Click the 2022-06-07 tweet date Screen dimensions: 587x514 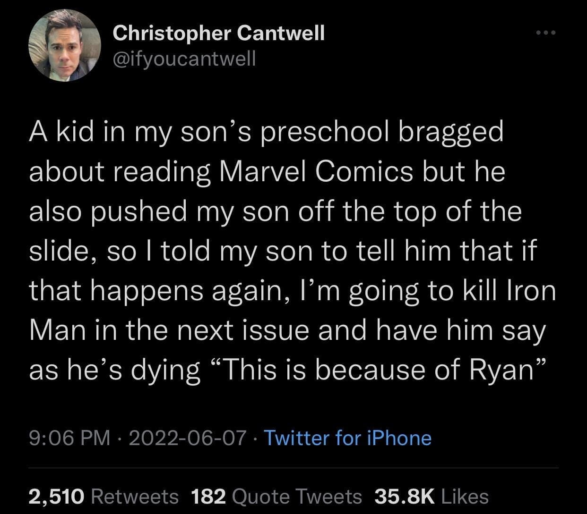(187, 438)
